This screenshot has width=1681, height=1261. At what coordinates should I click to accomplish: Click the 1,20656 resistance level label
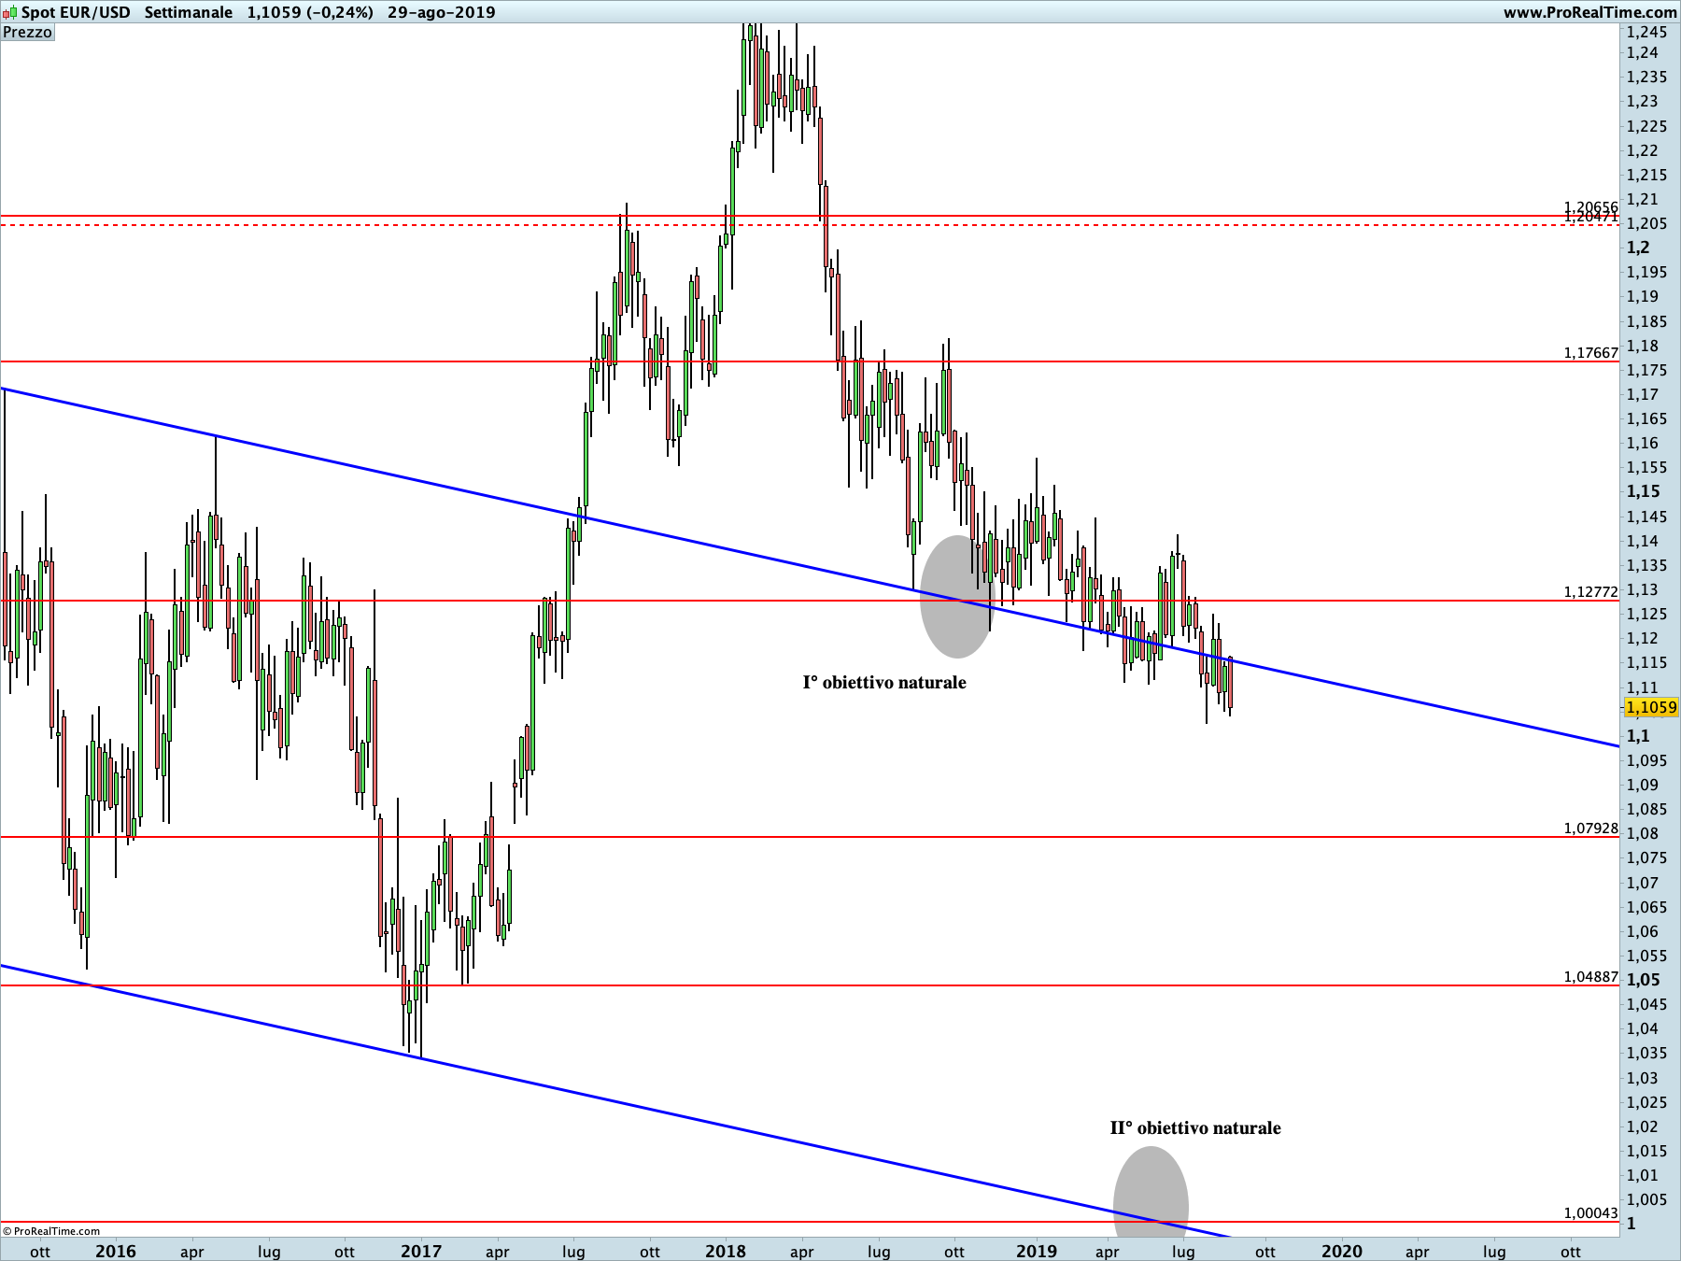click(x=1590, y=207)
